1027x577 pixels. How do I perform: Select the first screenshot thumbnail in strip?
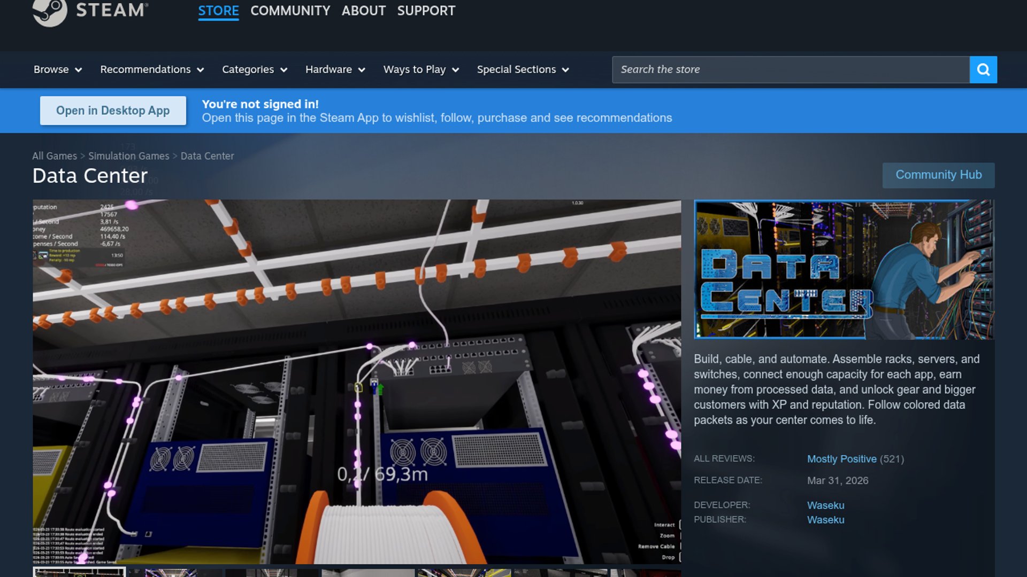tap(79, 572)
